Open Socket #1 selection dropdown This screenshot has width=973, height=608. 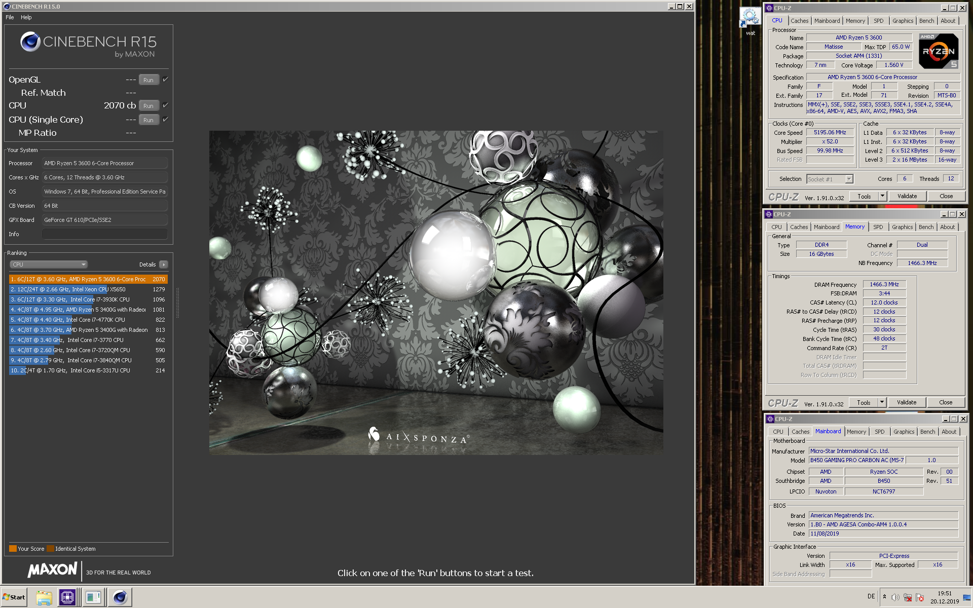(830, 179)
